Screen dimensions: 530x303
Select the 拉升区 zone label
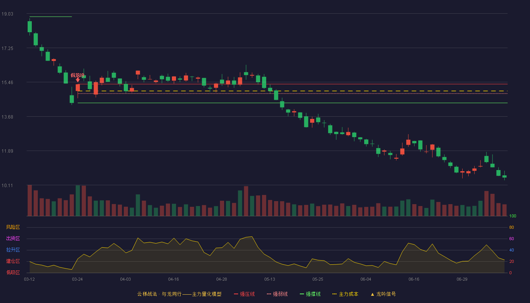(13, 250)
